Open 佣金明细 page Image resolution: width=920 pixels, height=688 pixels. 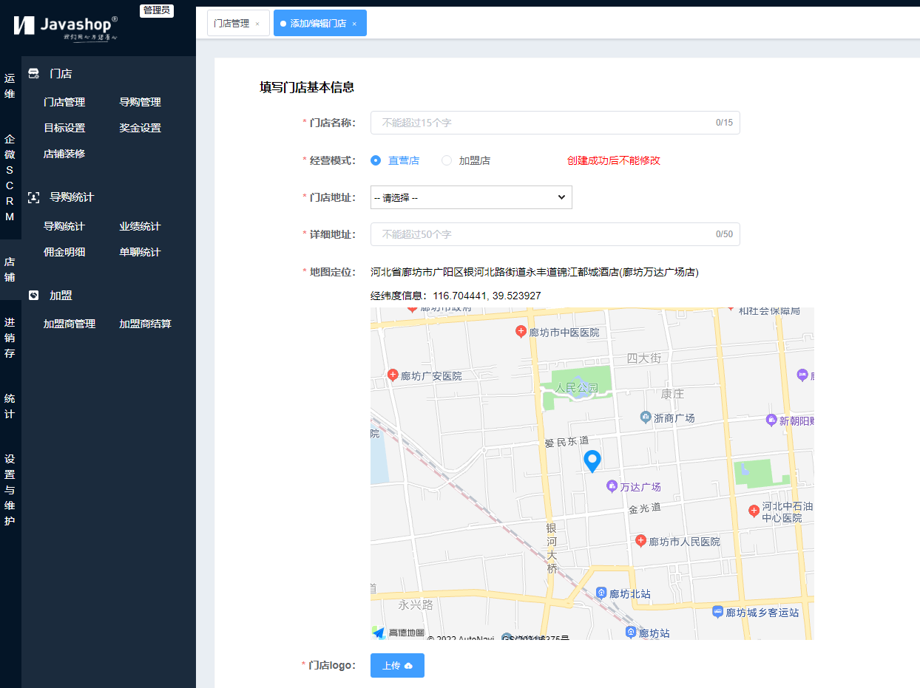point(64,252)
